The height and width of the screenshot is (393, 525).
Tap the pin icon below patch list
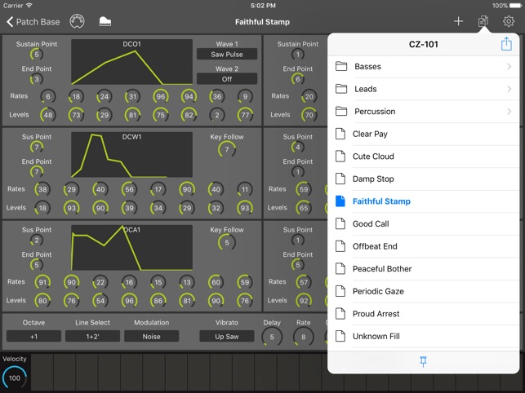pyautogui.click(x=423, y=361)
